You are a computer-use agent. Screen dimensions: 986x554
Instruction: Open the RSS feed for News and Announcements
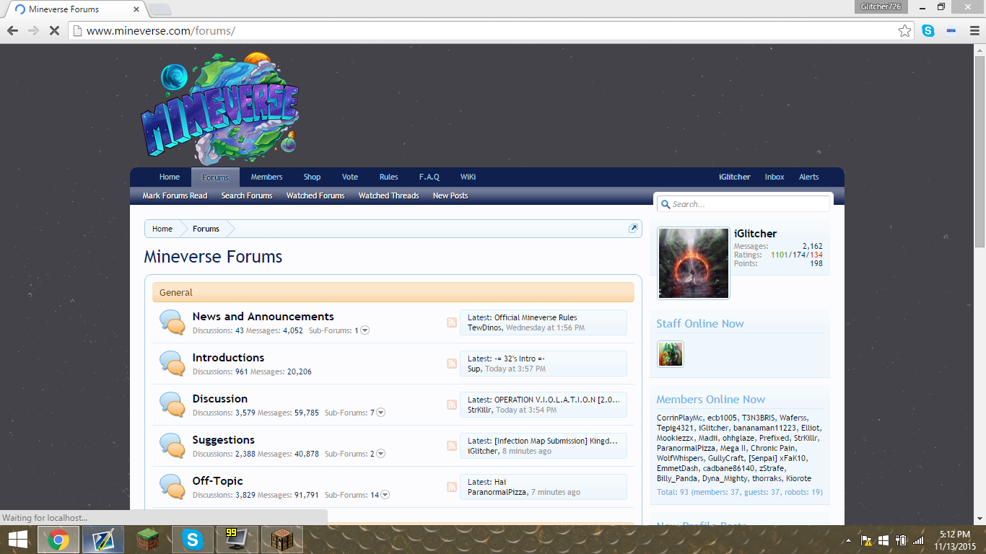452,322
